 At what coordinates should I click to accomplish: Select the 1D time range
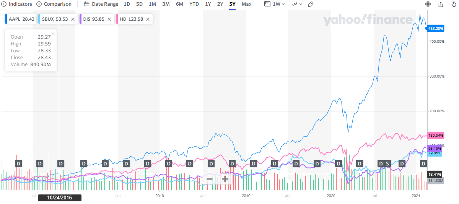(x=127, y=4)
